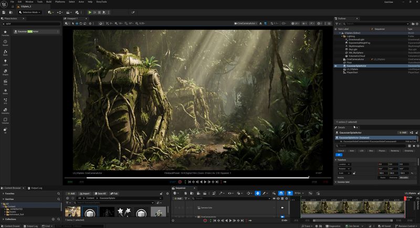
Task: Click the Sequencer curve editor icon
Action: (x=310, y=193)
